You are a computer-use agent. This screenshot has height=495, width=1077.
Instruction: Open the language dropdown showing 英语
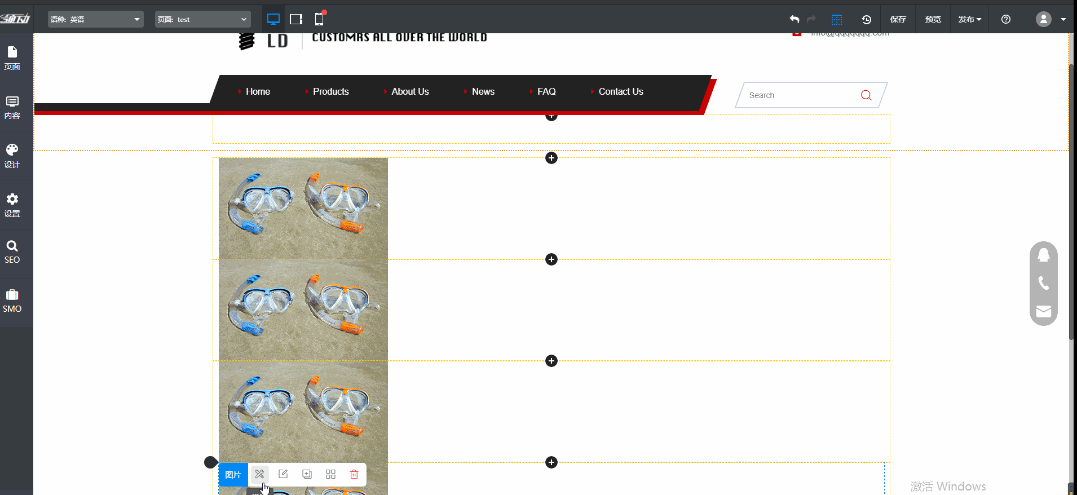click(95, 19)
